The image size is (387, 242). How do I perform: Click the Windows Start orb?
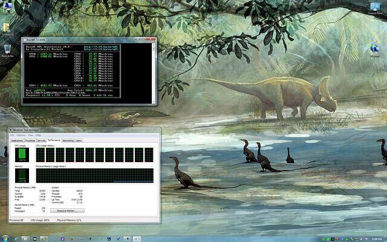point(5,237)
